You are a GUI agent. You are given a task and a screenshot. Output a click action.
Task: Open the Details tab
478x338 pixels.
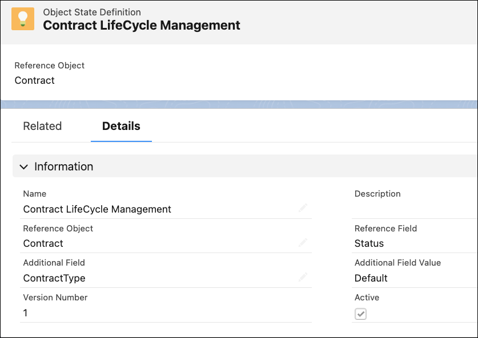tap(121, 126)
